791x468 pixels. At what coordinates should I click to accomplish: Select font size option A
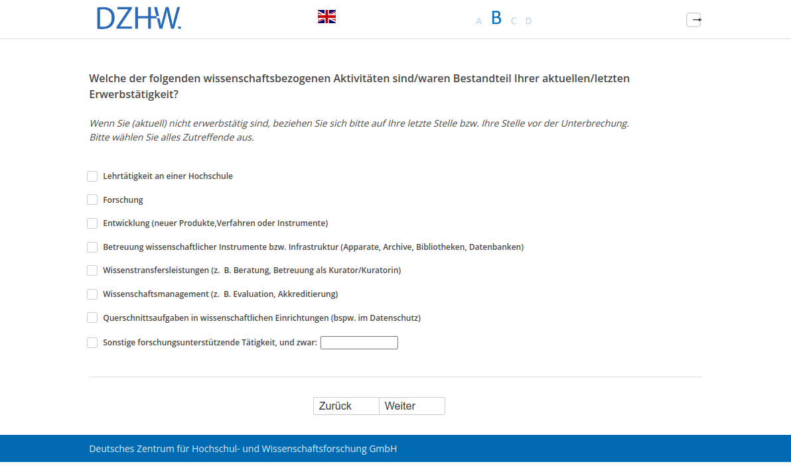(x=478, y=21)
